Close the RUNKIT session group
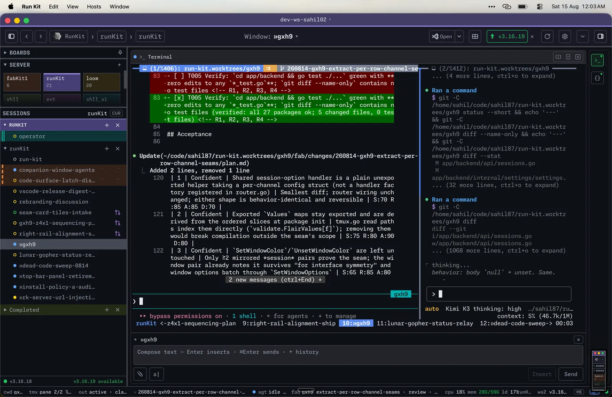The image size is (612, 397). [x=118, y=125]
